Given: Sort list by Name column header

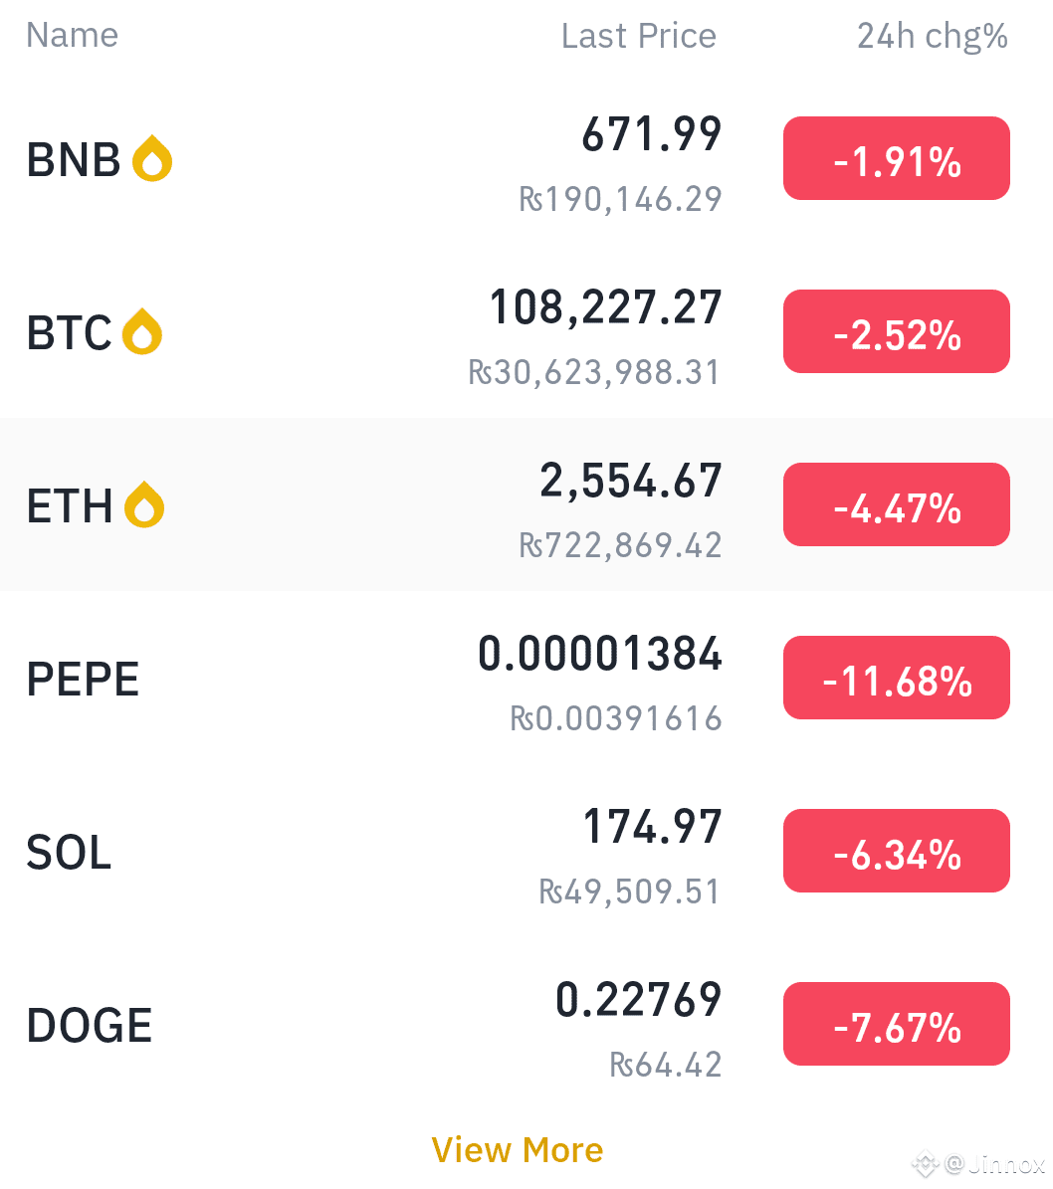Looking at the screenshot, I should [72, 35].
